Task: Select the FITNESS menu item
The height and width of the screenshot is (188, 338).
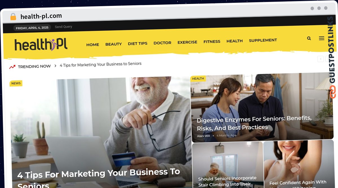Action: pos(212,42)
